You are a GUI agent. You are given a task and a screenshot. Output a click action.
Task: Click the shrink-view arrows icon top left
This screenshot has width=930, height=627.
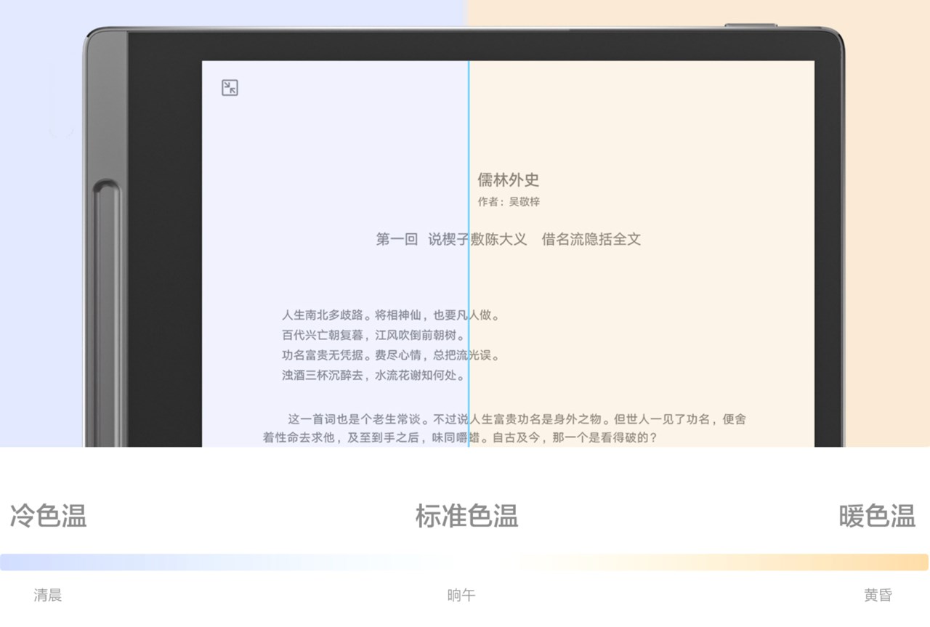tap(228, 87)
